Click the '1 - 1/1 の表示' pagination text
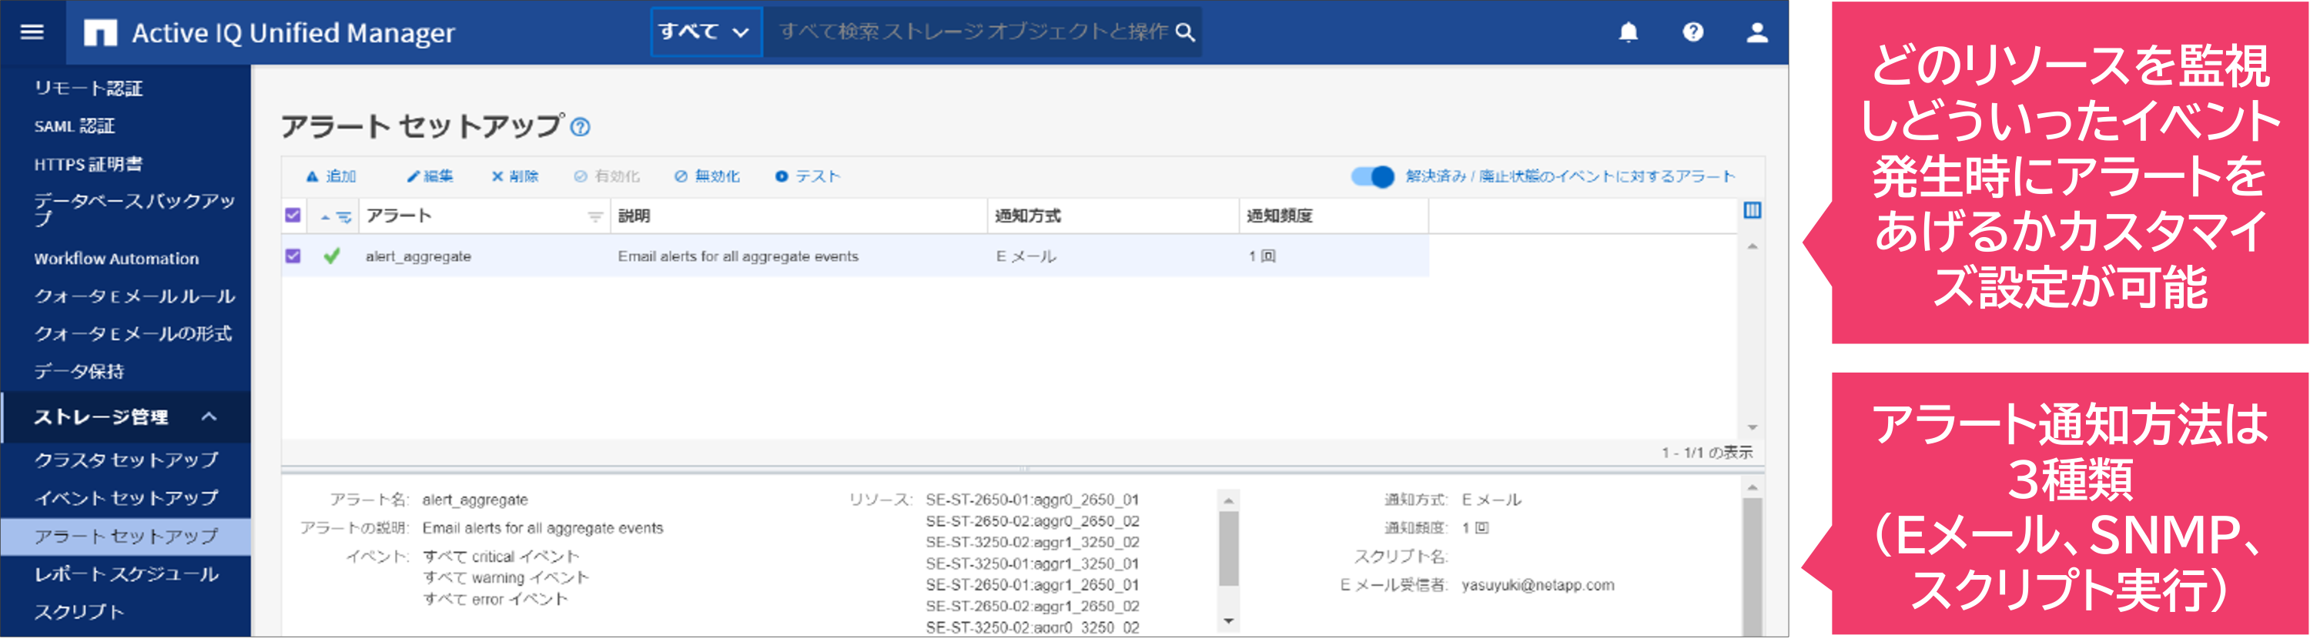The width and height of the screenshot is (2310, 642). (x=1706, y=453)
